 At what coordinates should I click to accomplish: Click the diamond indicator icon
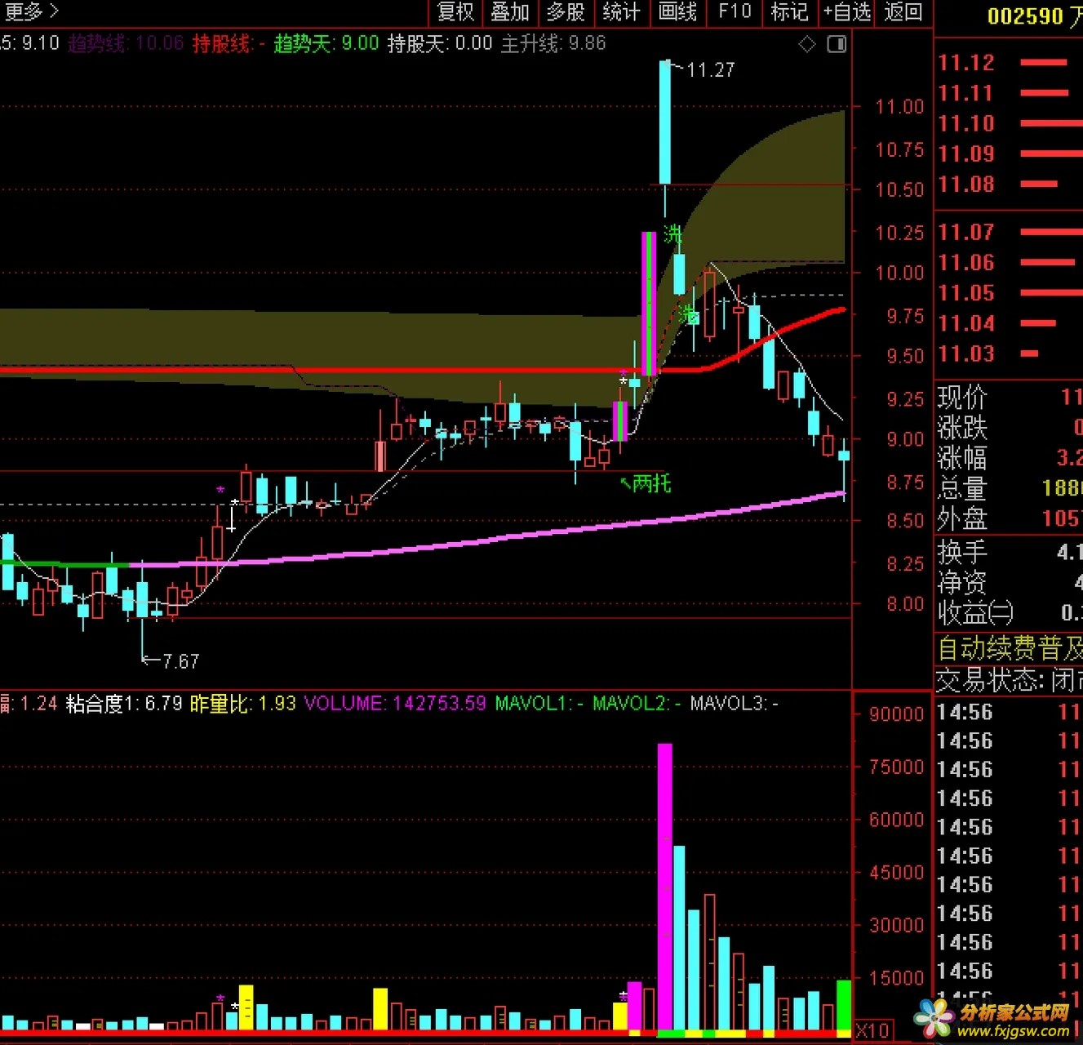pyautogui.click(x=807, y=44)
